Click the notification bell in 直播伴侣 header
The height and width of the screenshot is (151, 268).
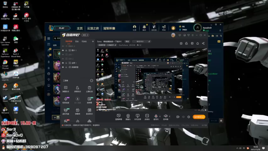(x=198, y=44)
